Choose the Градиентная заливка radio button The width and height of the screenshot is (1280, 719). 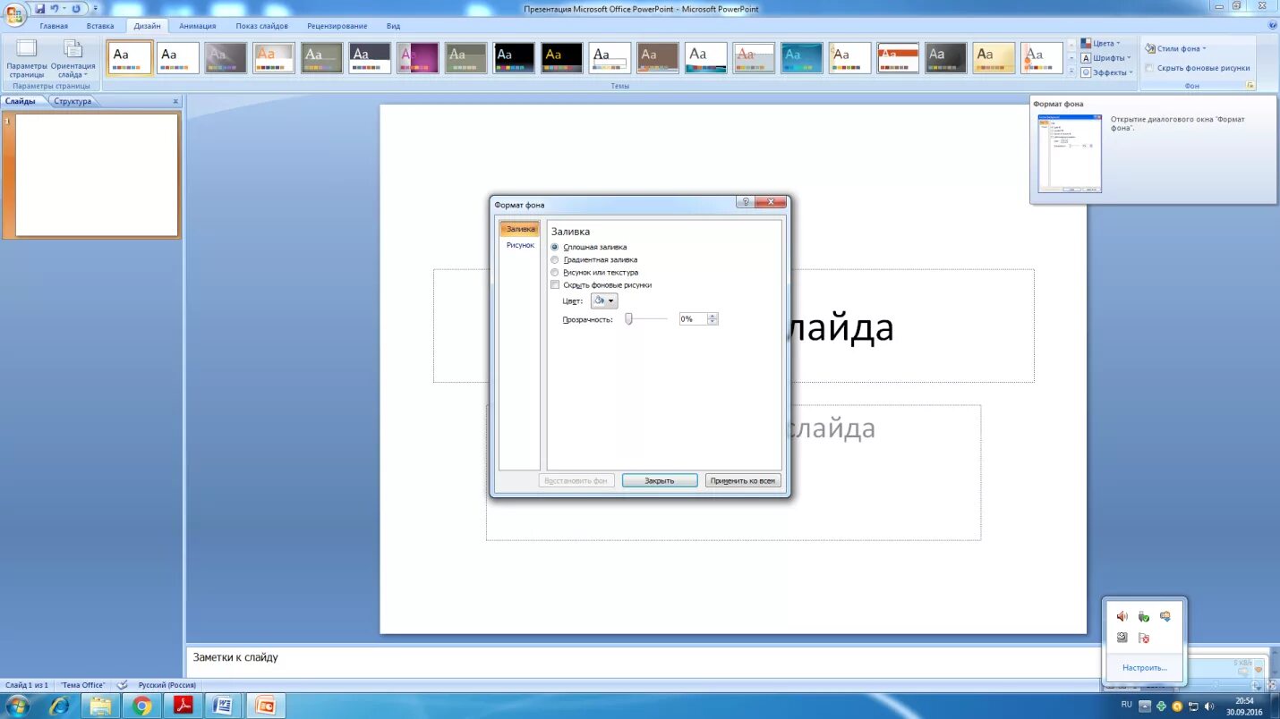pos(555,259)
